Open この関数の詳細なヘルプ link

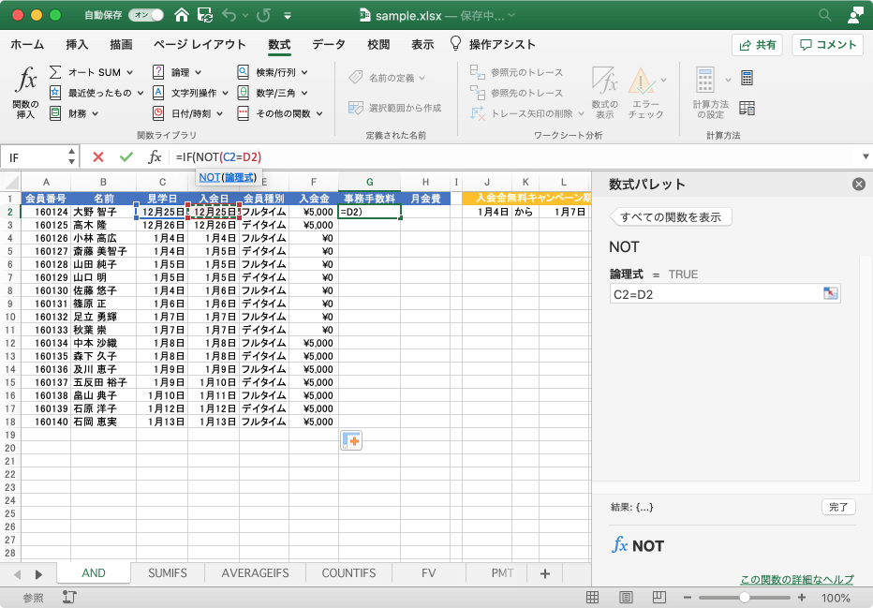[x=796, y=580]
